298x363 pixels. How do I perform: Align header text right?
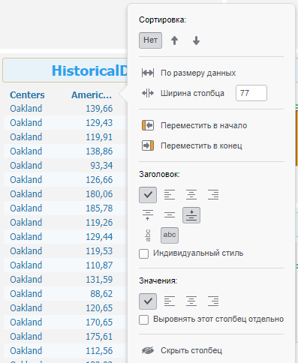click(x=213, y=195)
